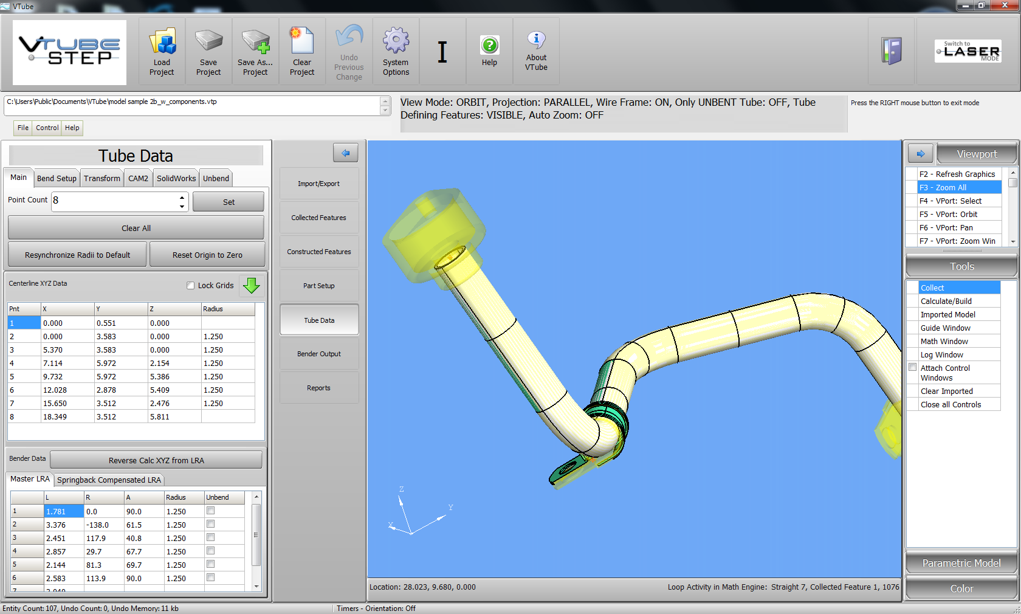The height and width of the screenshot is (614, 1021).
Task: Click the green down arrow beside Lock Grids
Action: [x=251, y=285]
